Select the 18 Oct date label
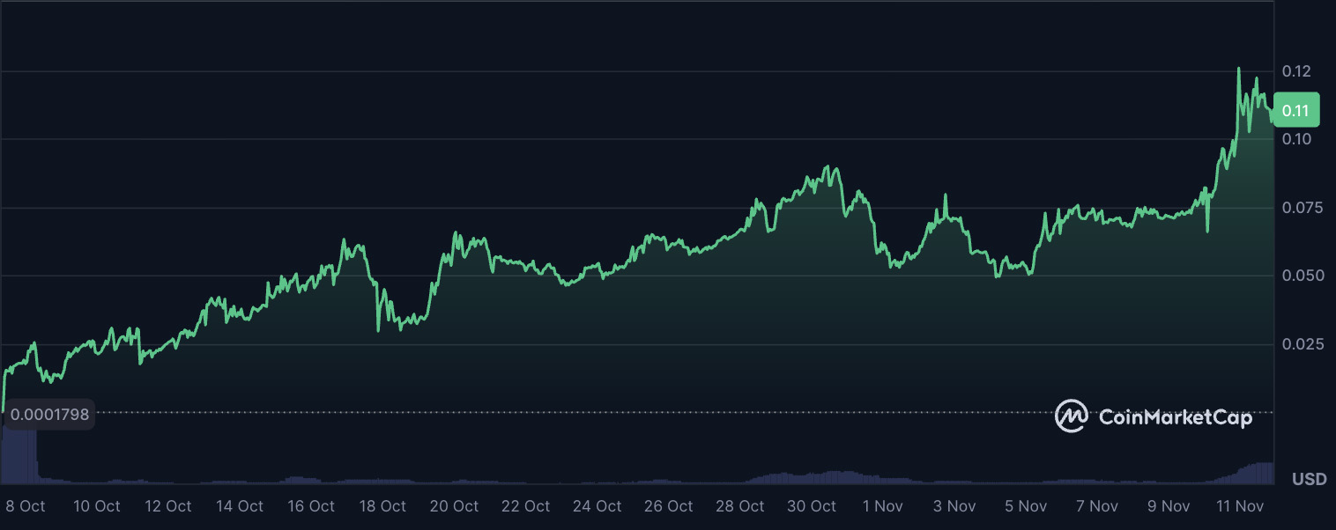The image size is (1336, 530). click(381, 506)
